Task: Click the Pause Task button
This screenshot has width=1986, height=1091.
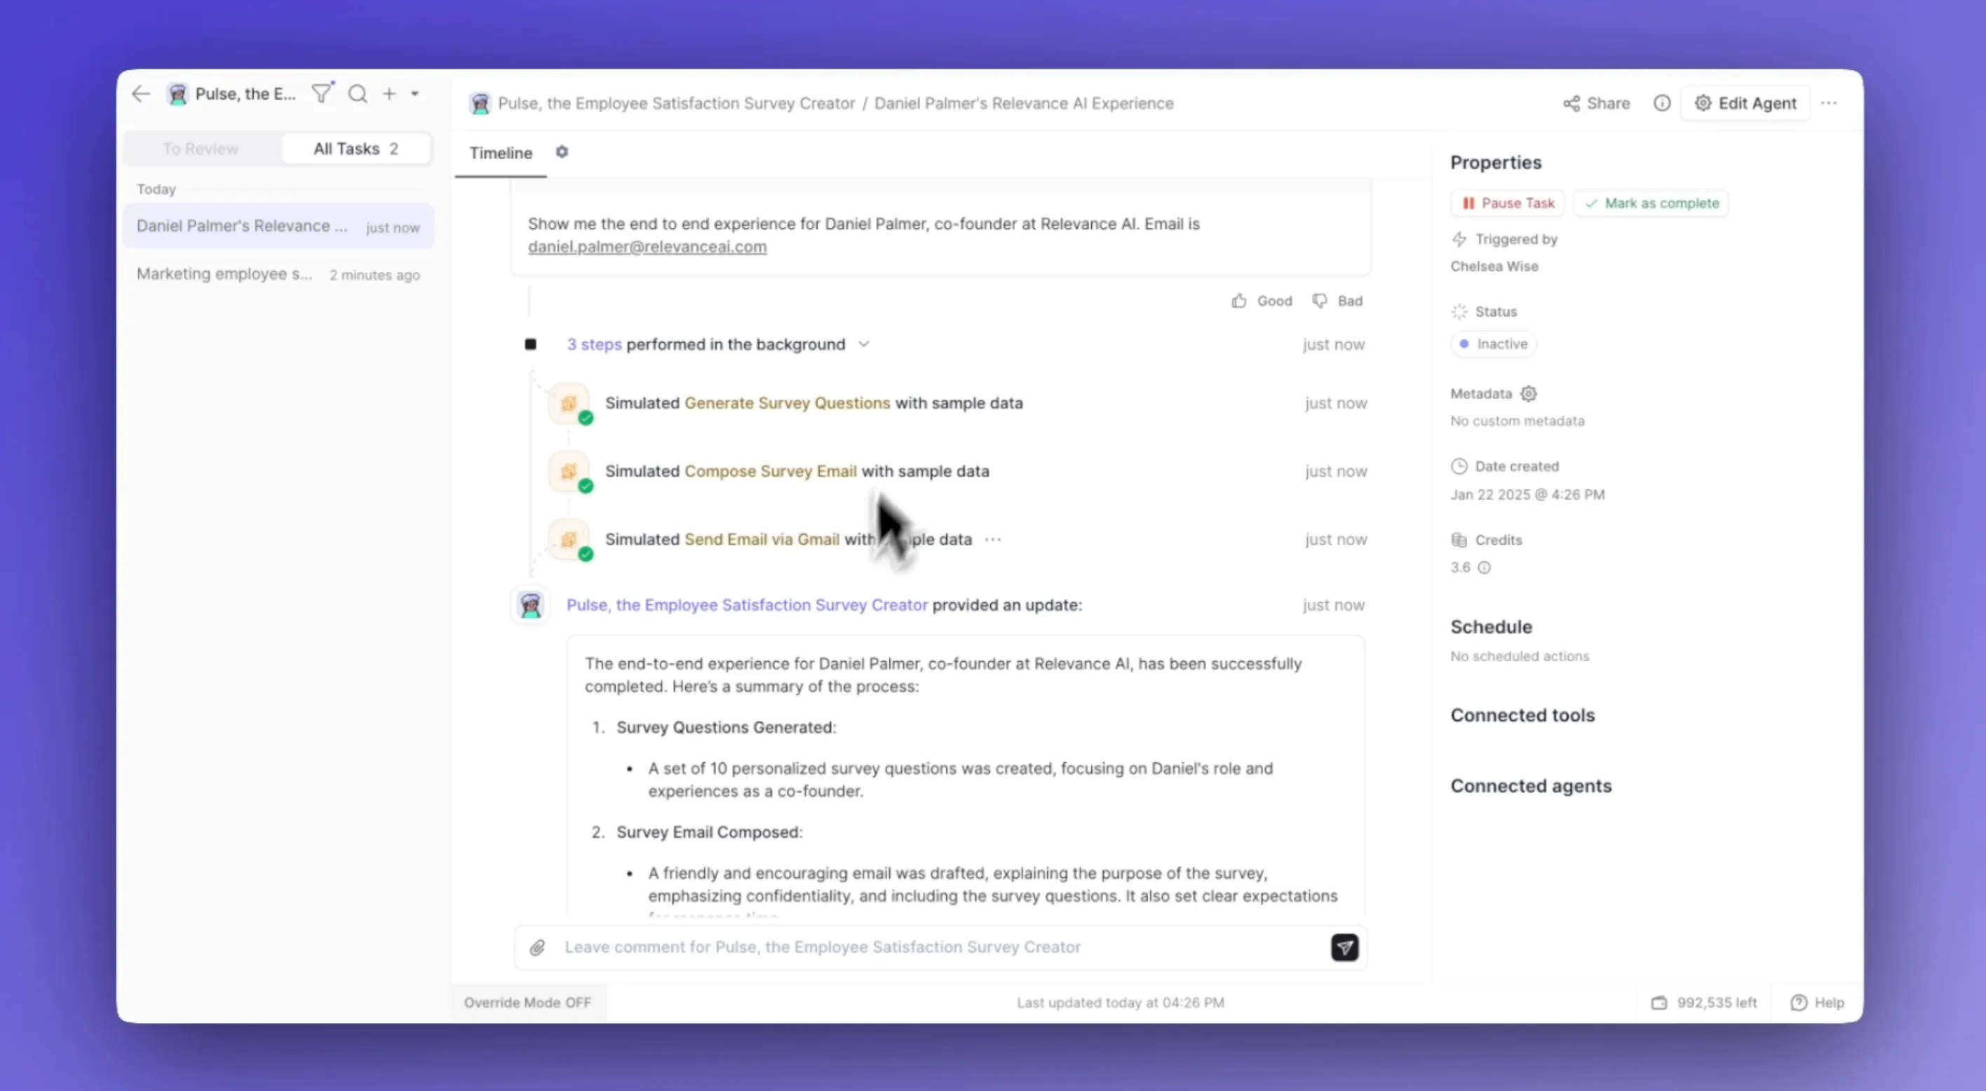Action: coord(1507,203)
